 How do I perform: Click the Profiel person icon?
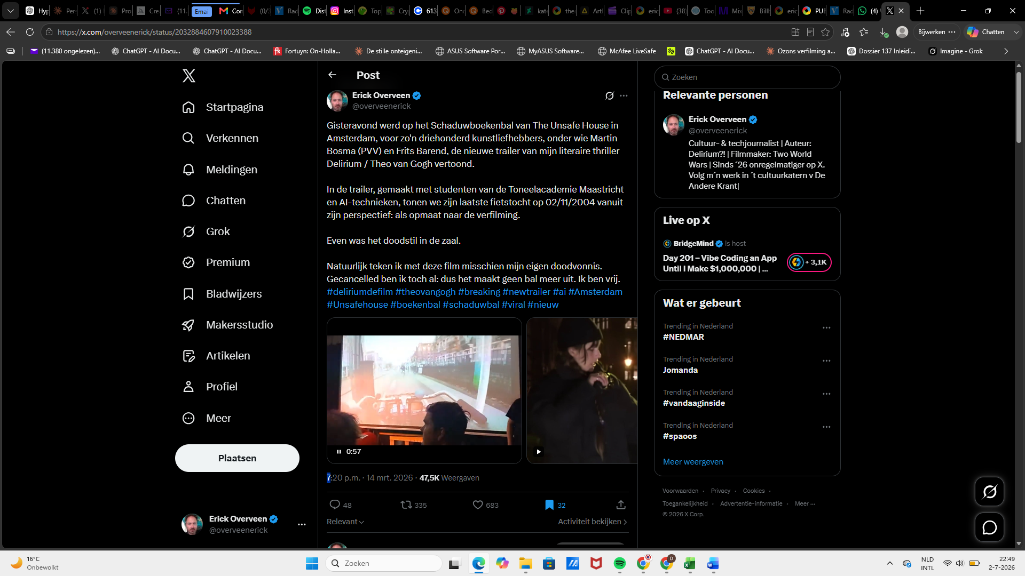click(x=188, y=387)
